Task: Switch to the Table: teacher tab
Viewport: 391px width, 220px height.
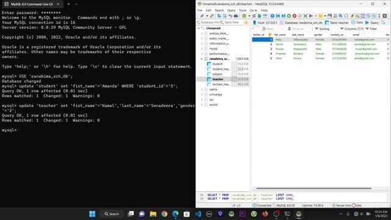Action: pos(337,23)
